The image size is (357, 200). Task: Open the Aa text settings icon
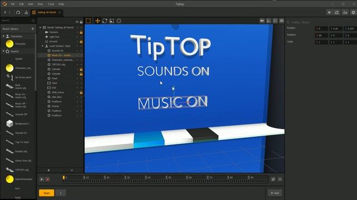[x=345, y=12]
